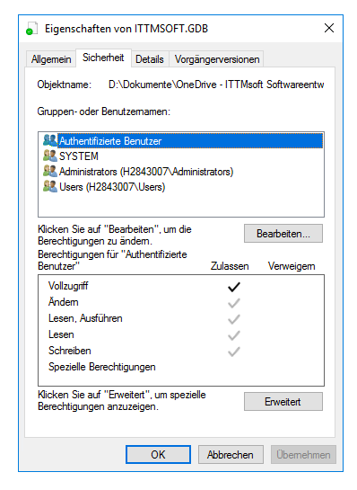Close the properties dialog
357x490 pixels.
click(x=329, y=28)
